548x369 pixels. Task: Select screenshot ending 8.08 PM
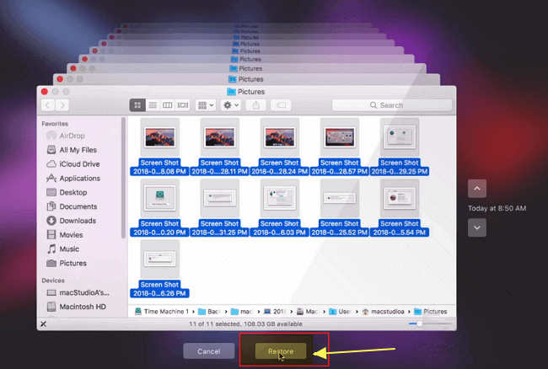click(x=159, y=147)
